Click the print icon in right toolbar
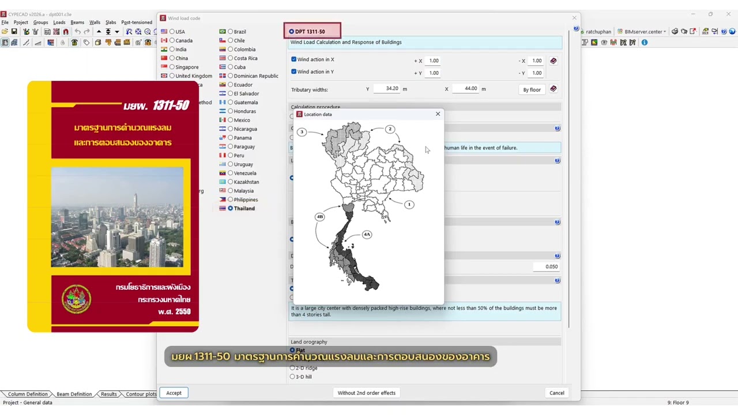The height and width of the screenshot is (415, 738). [x=675, y=32]
